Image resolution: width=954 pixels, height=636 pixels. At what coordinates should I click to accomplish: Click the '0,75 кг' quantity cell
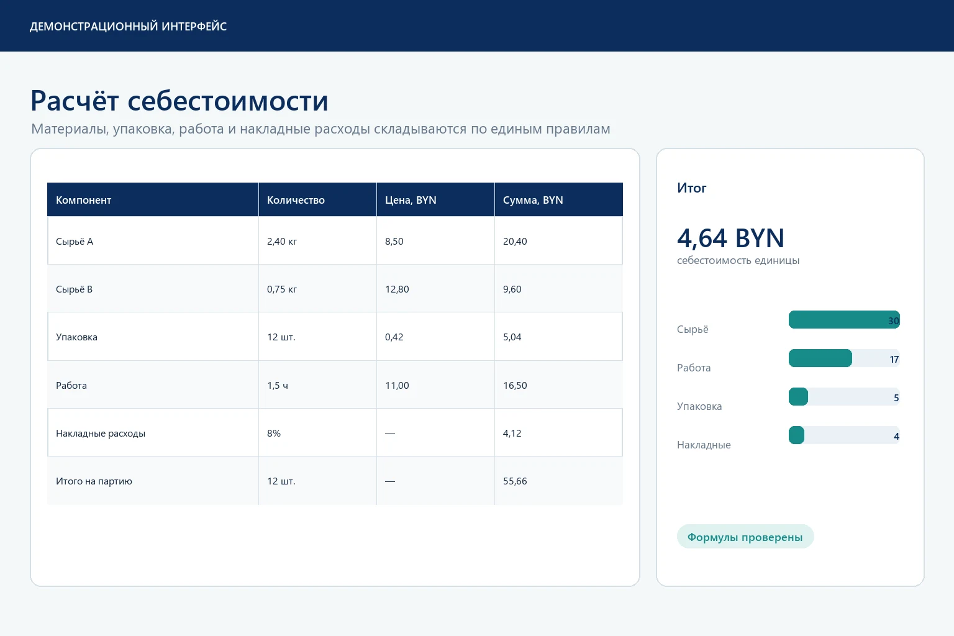(x=317, y=289)
